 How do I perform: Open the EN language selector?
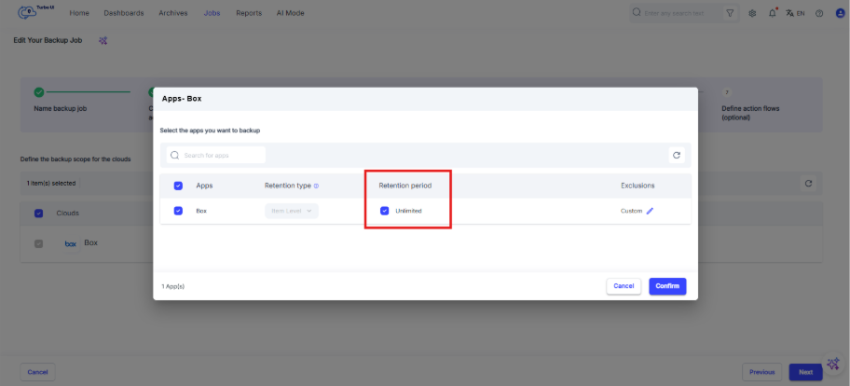point(795,14)
